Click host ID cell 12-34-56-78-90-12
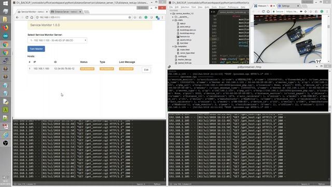The image size is (332, 187). (x=64, y=69)
